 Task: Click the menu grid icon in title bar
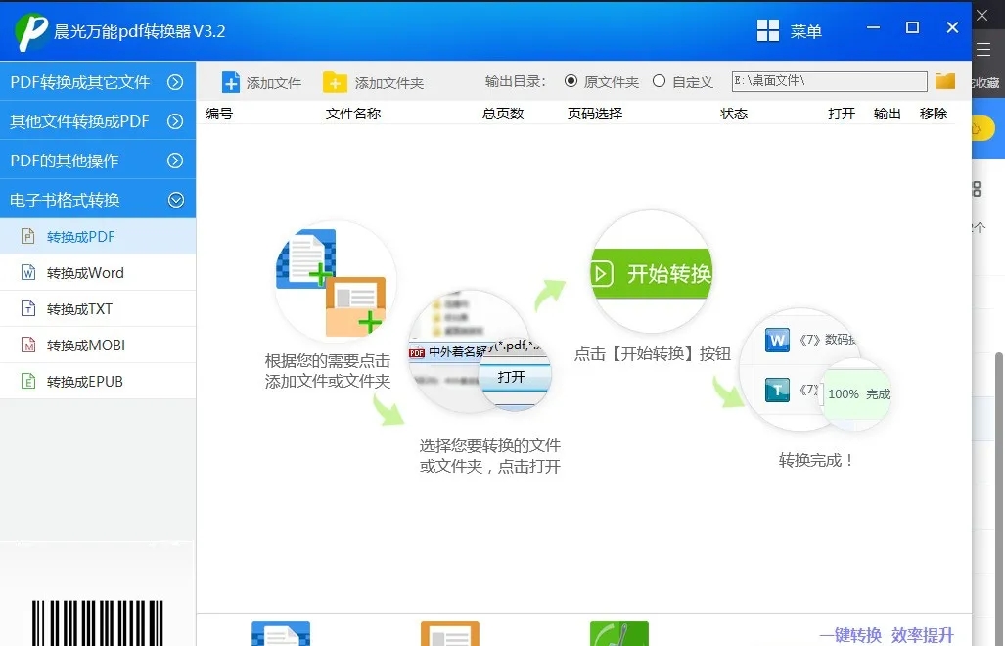768,31
